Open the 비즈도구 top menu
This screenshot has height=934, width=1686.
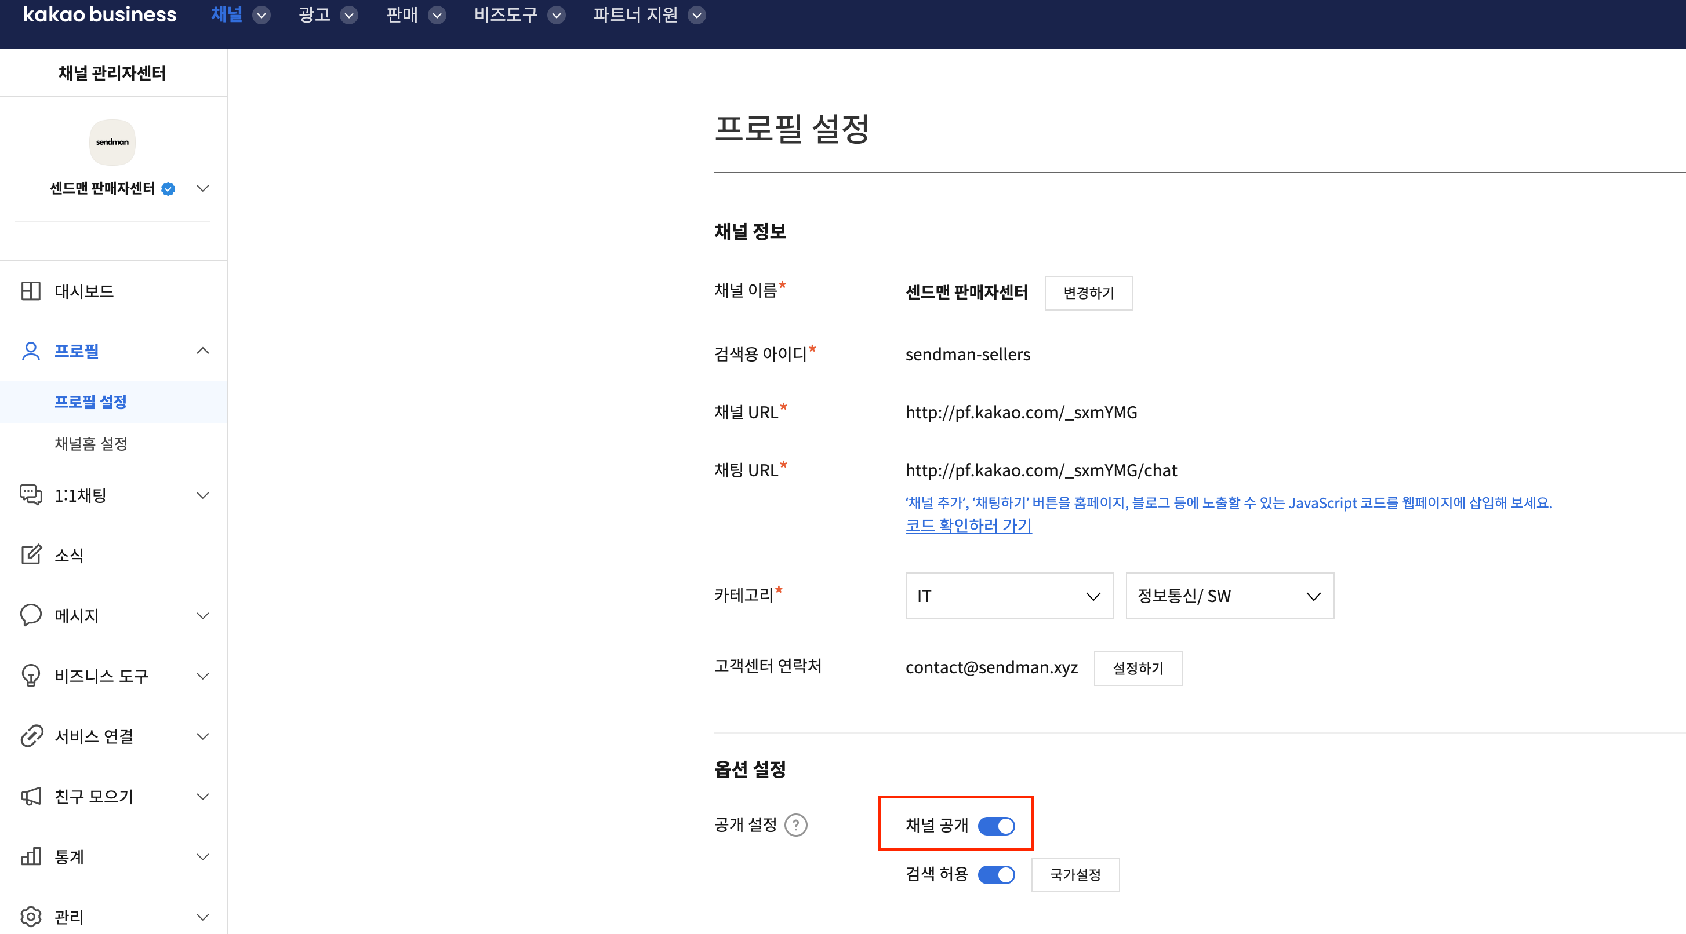518,15
